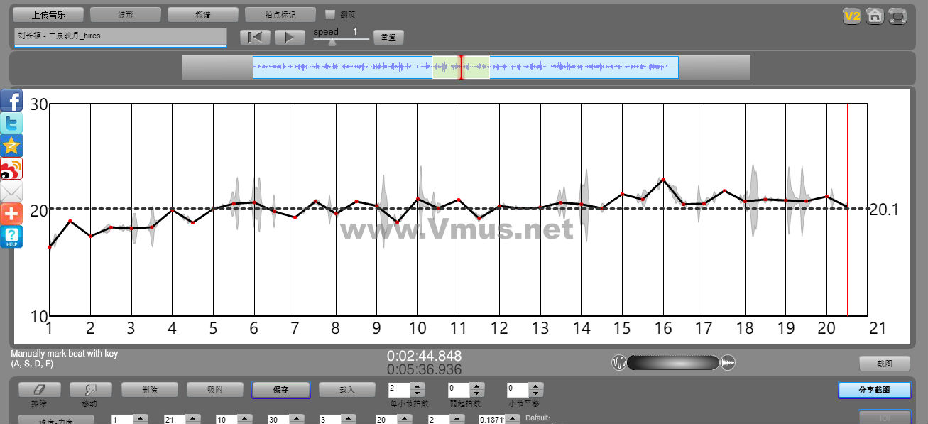This screenshot has height=424, width=928.
Task: Increase the 小节平移 bar shift value
Action: (x=537, y=386)
